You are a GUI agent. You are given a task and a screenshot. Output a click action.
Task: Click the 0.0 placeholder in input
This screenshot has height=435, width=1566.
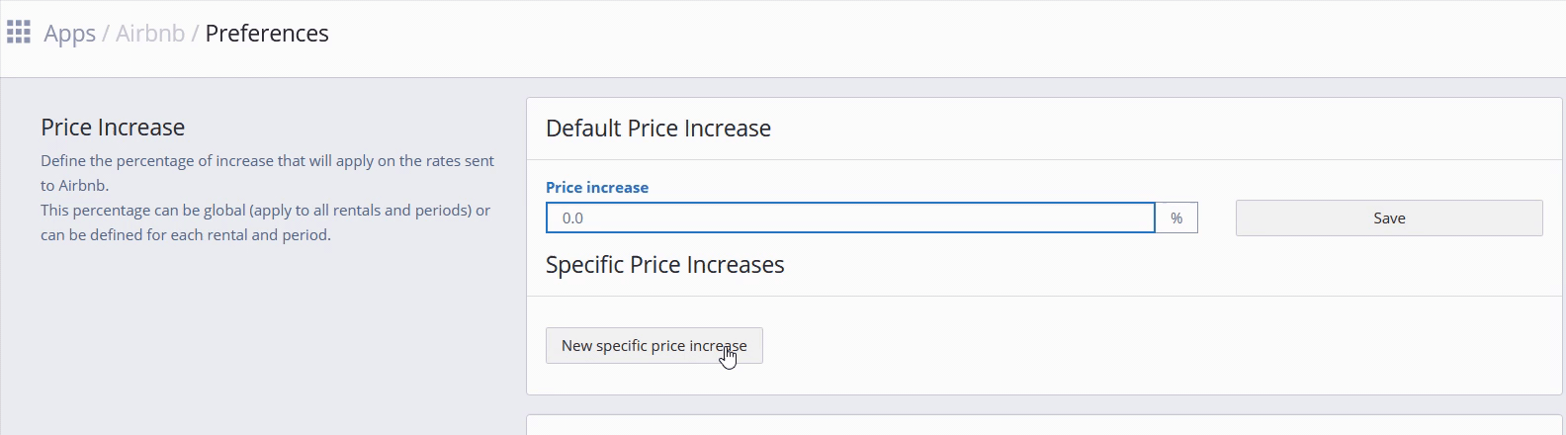point(572,217)
